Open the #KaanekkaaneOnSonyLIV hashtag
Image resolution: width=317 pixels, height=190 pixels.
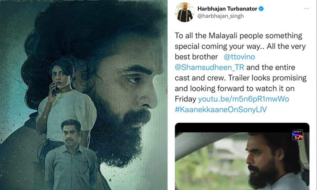(221, 110)
